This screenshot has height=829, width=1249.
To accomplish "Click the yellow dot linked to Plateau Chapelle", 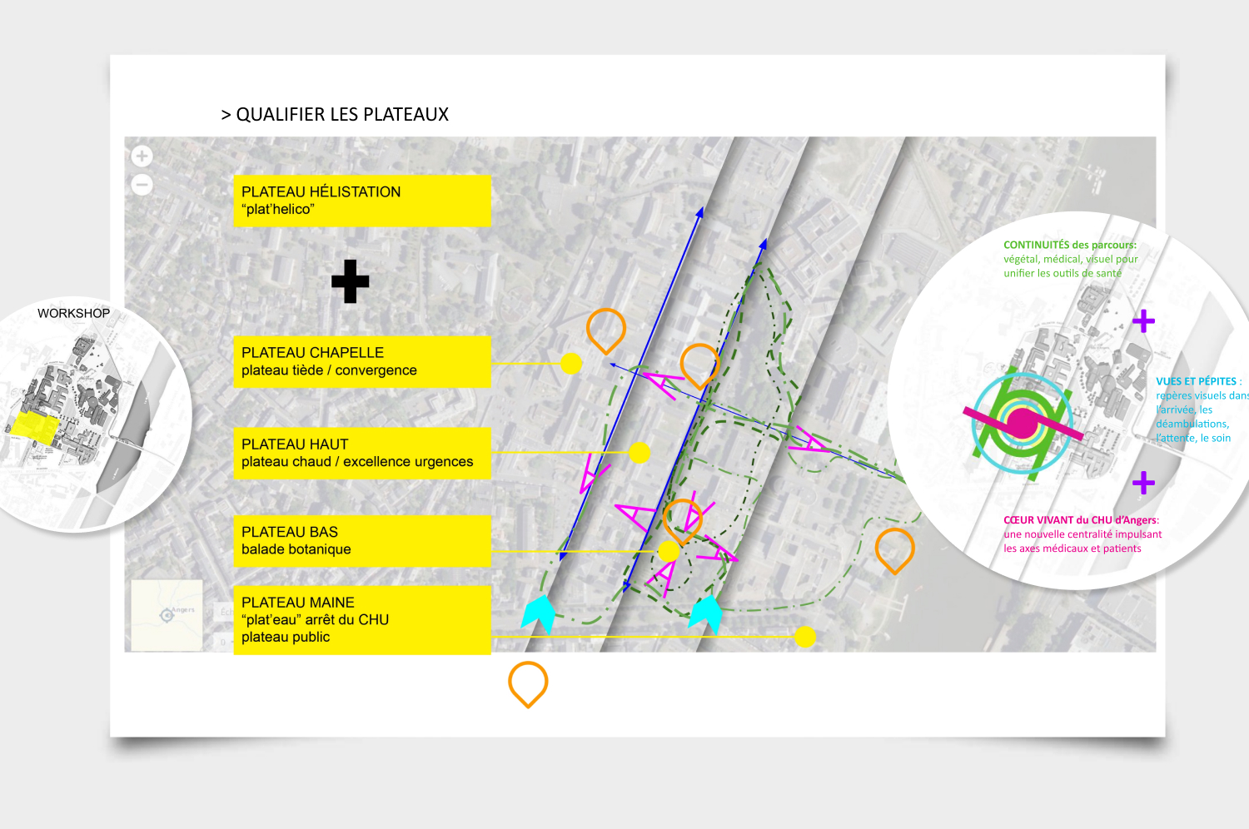I will [x=571, y=363].
